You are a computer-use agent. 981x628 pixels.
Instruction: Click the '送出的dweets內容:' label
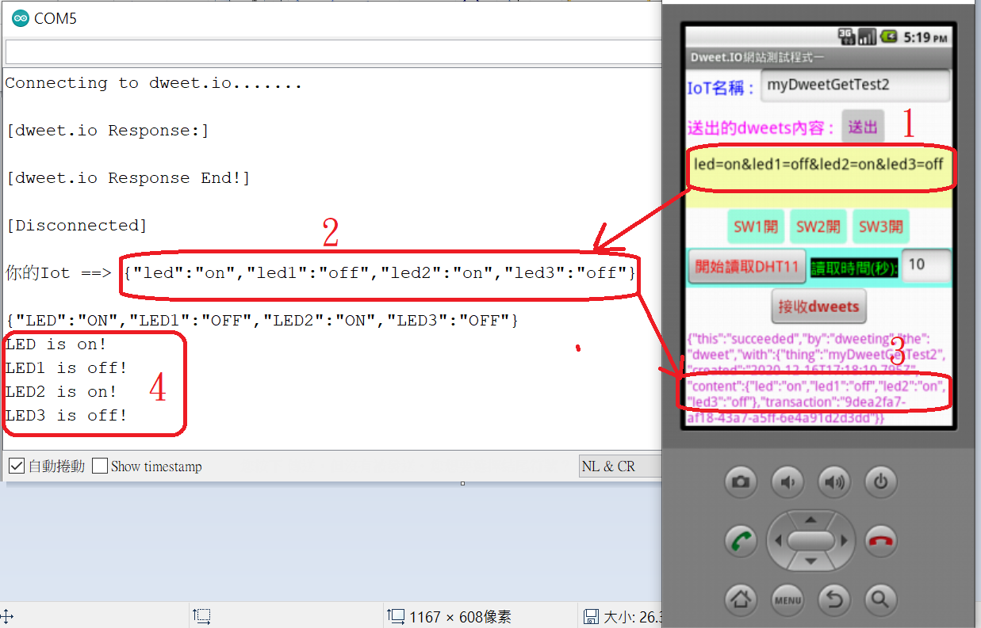point(761,128)
